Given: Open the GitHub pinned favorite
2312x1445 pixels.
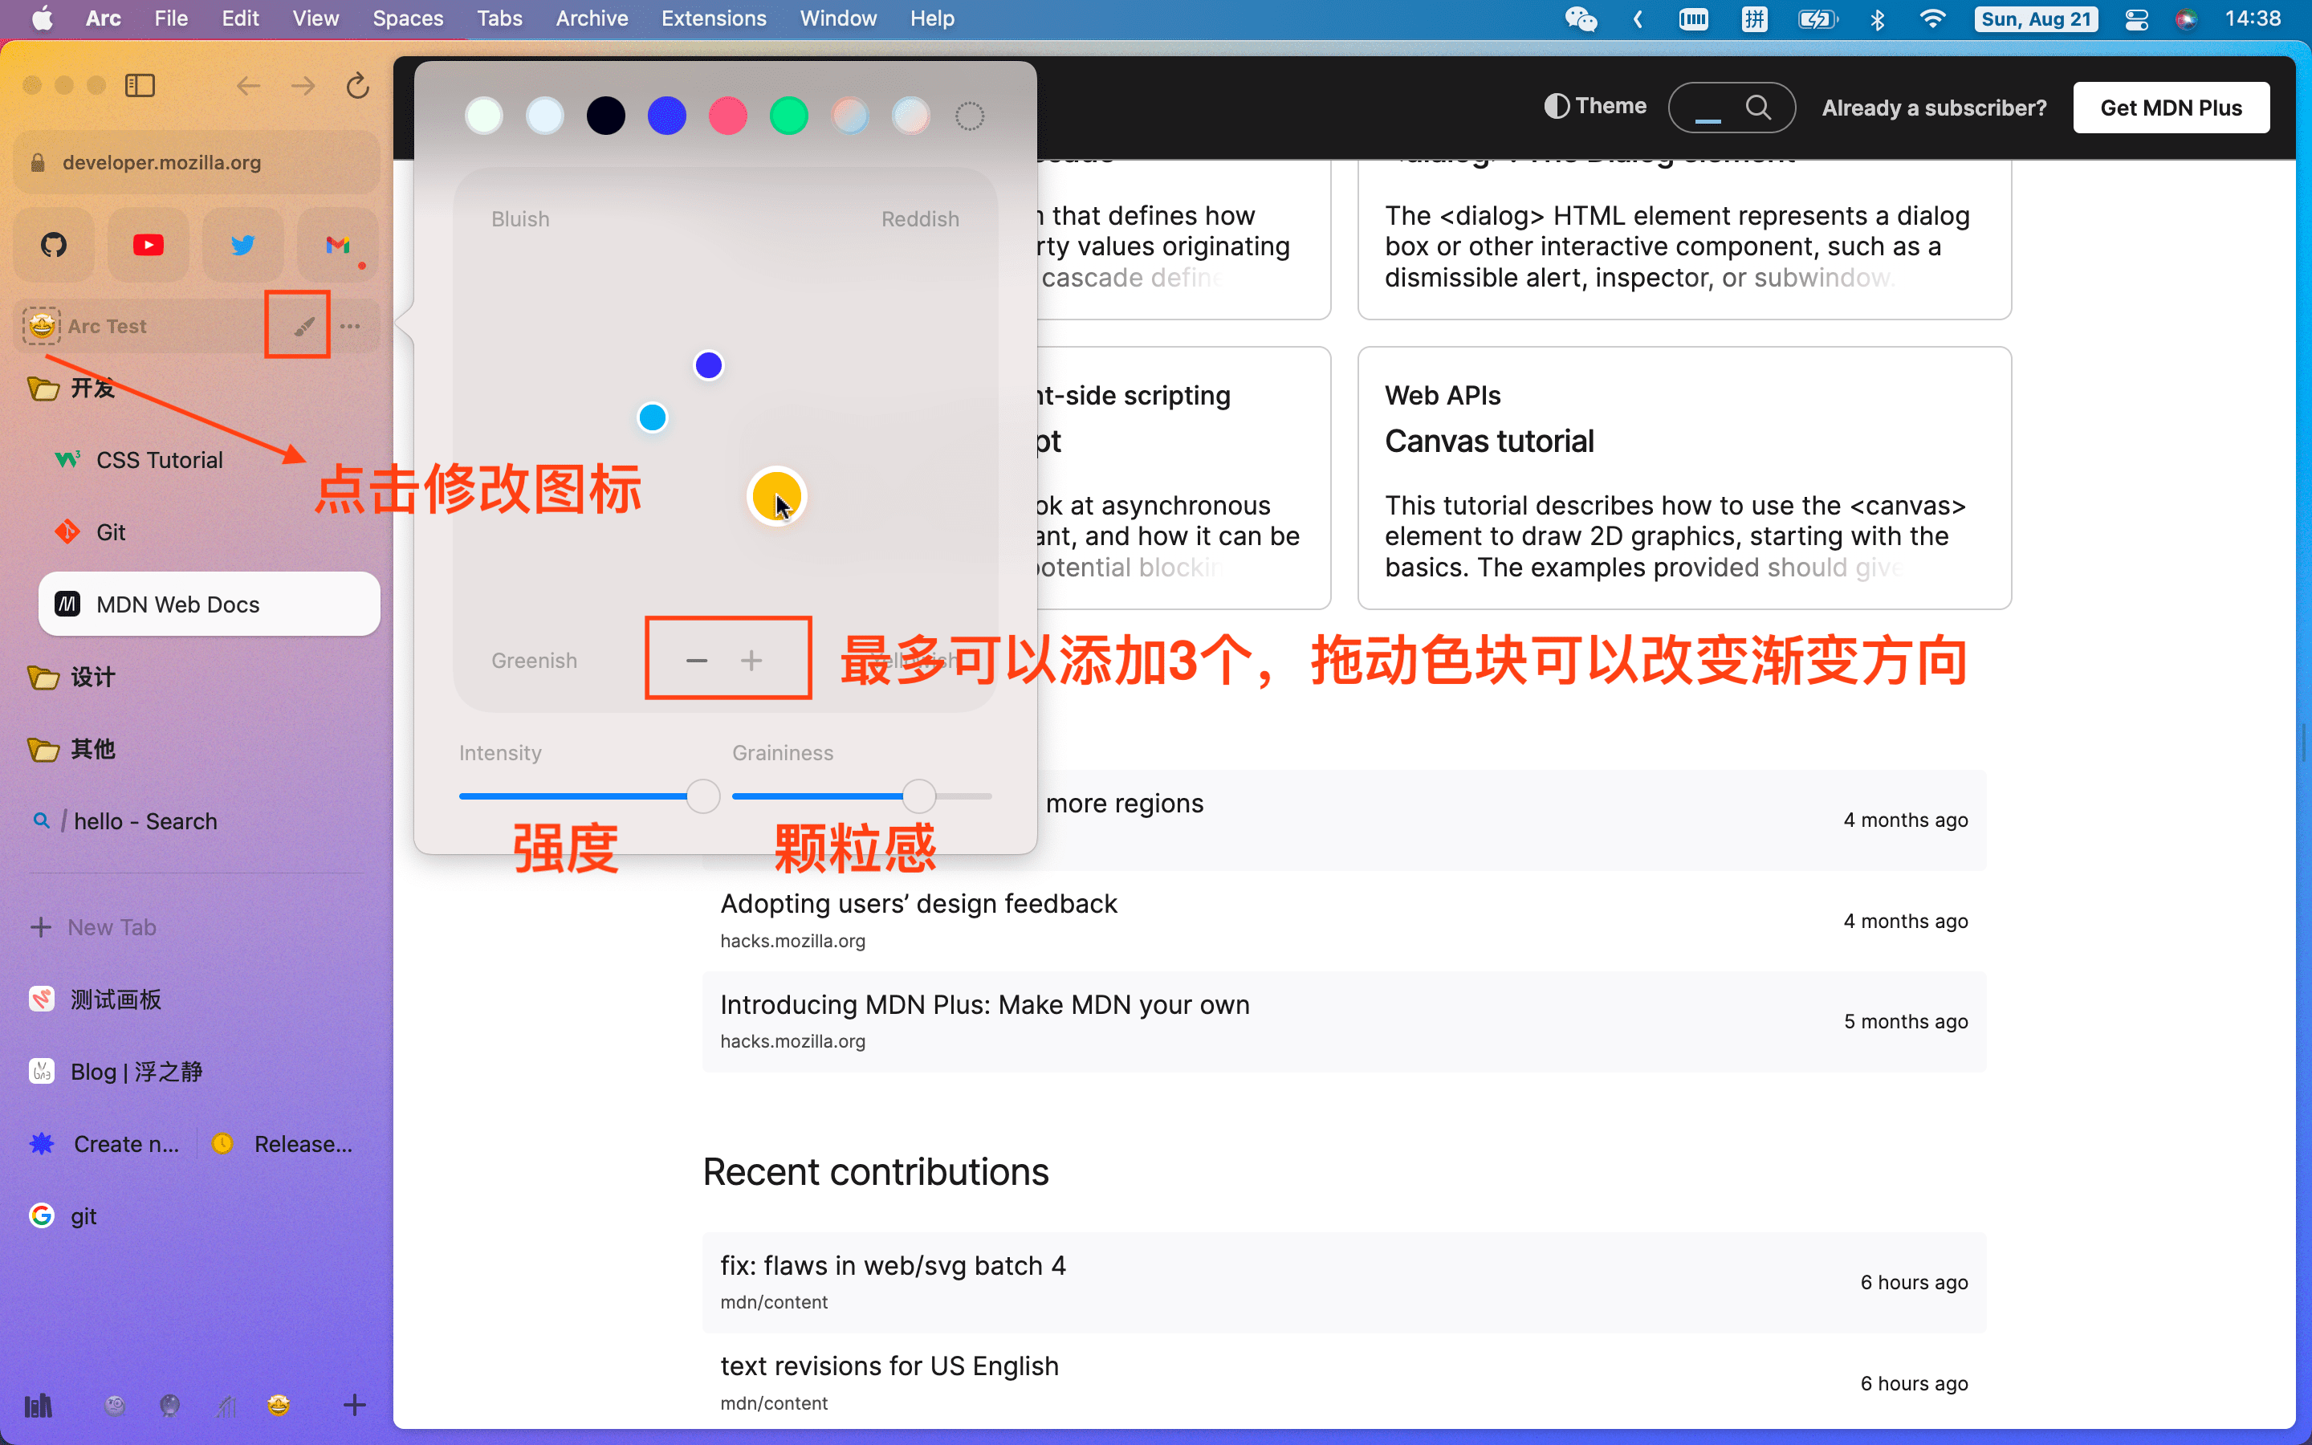Looking at the screenshot, I should pos(55,245).
